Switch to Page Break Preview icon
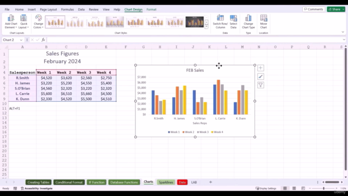Viewport: 348px width, 196px height. 303,188
